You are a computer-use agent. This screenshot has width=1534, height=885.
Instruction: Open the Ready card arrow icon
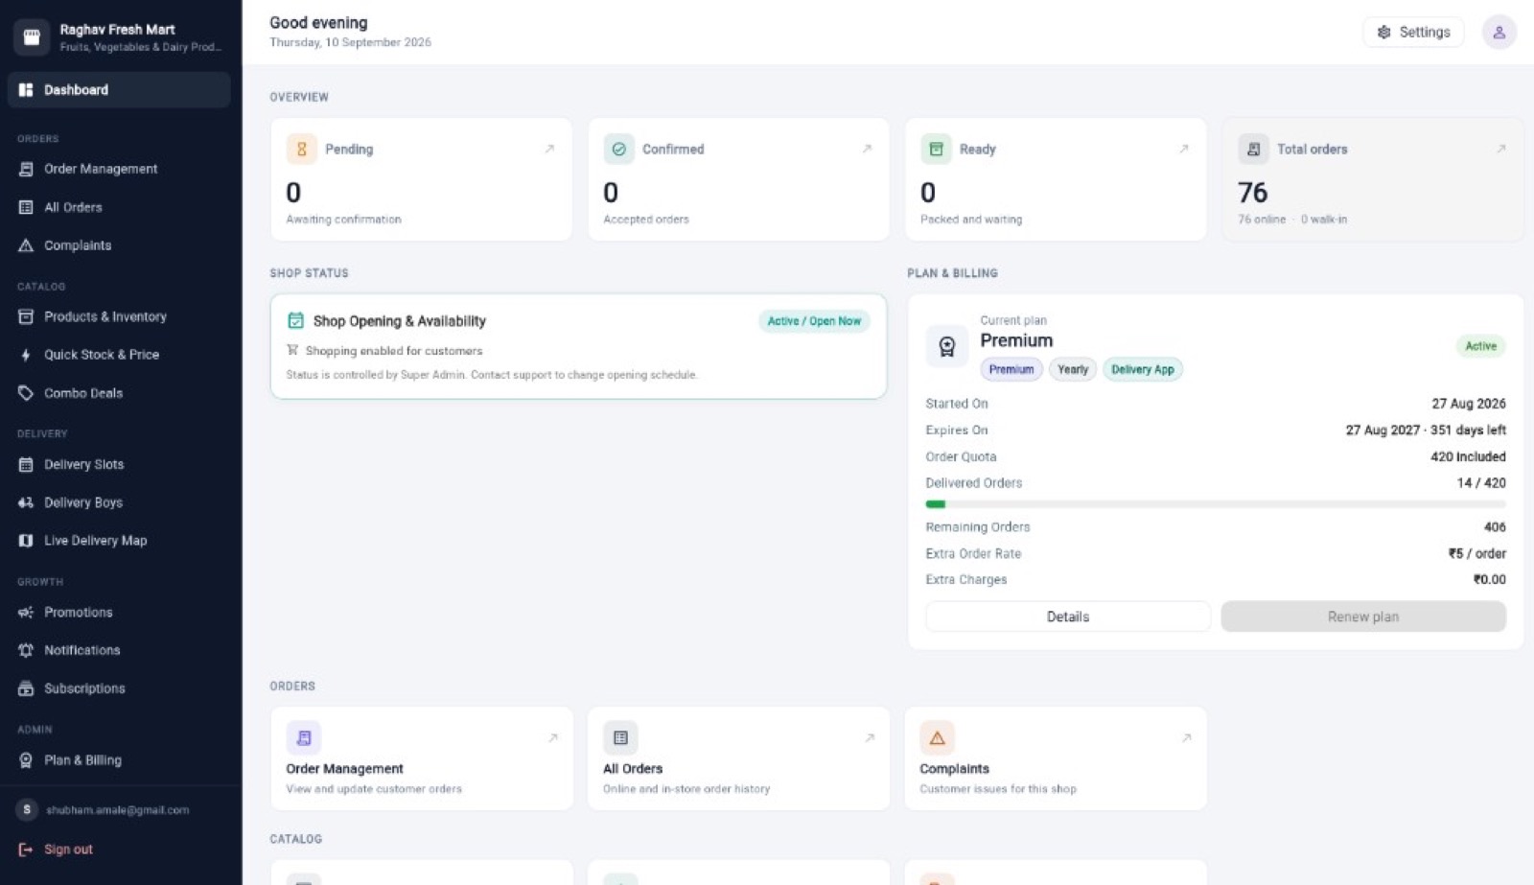1184,149
